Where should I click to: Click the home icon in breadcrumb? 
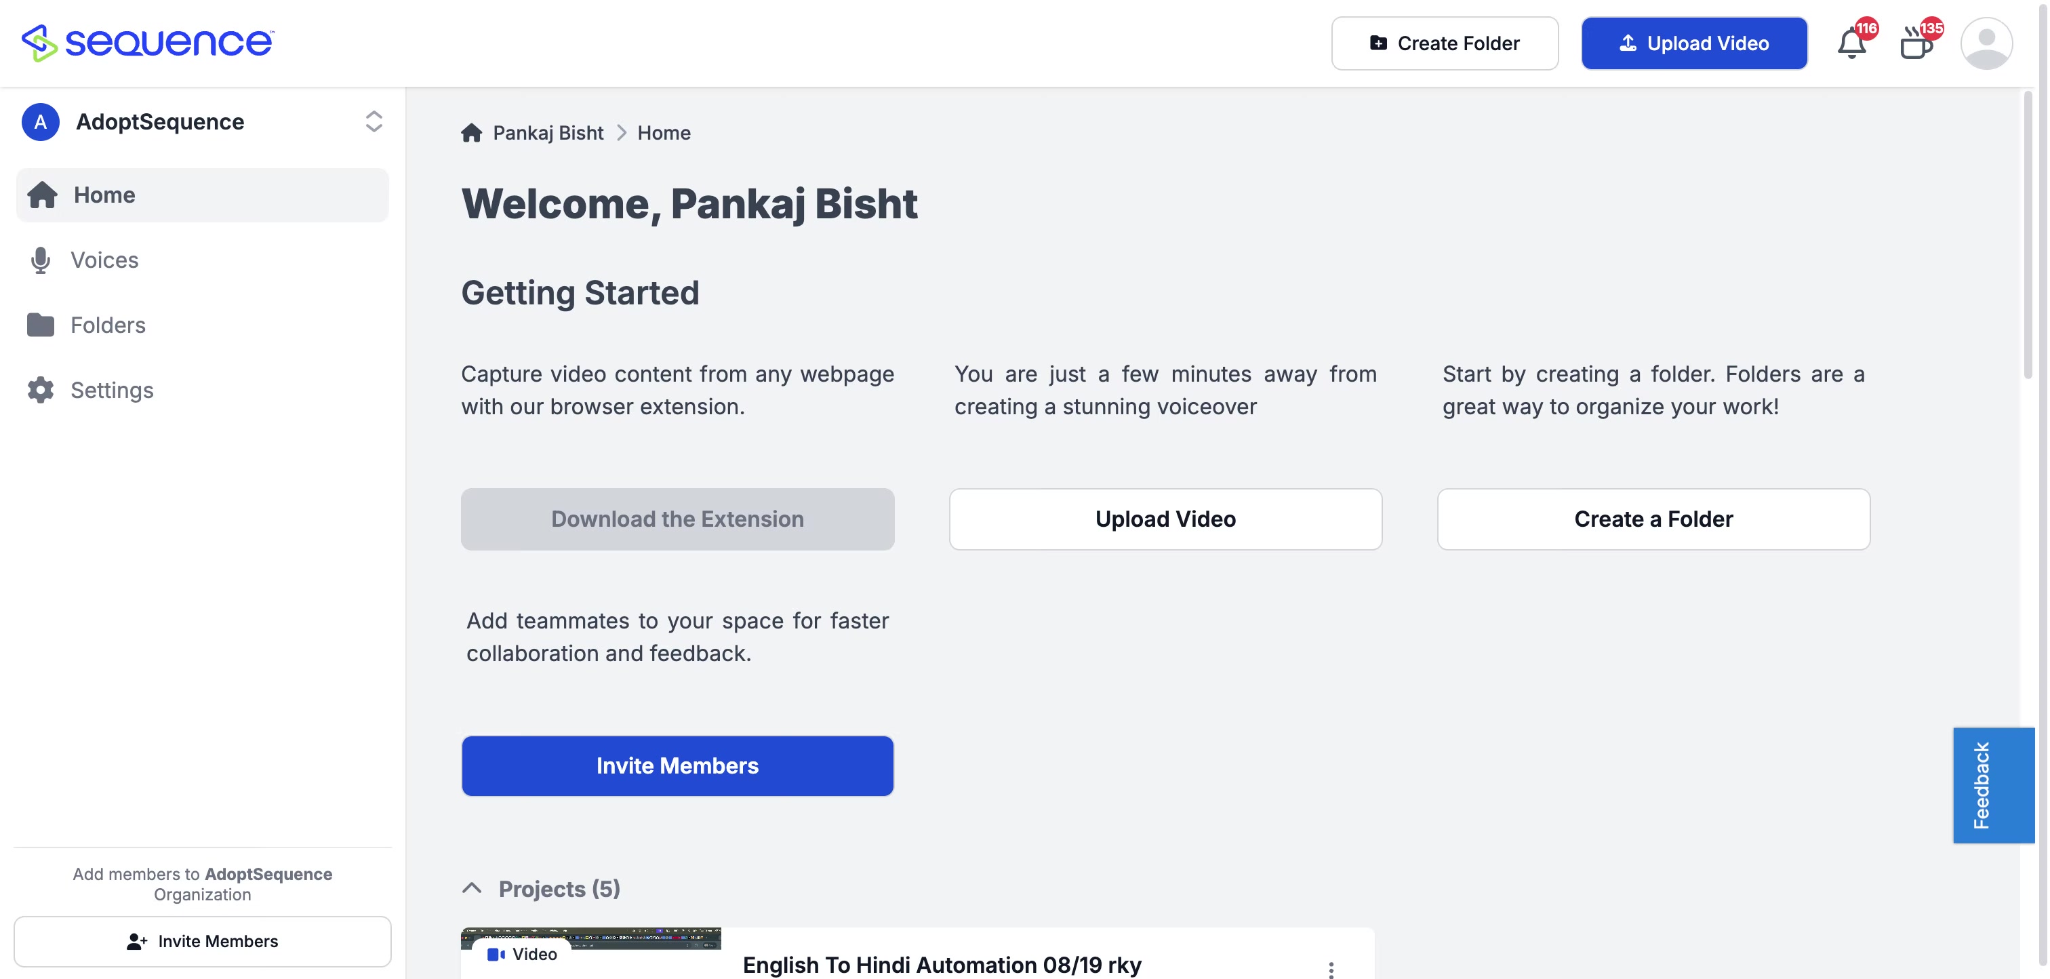(x=471, y=133)
